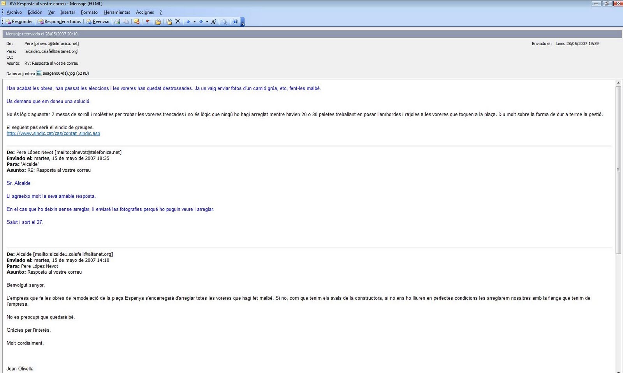Open the Herramientas menu

pos(117,12)
